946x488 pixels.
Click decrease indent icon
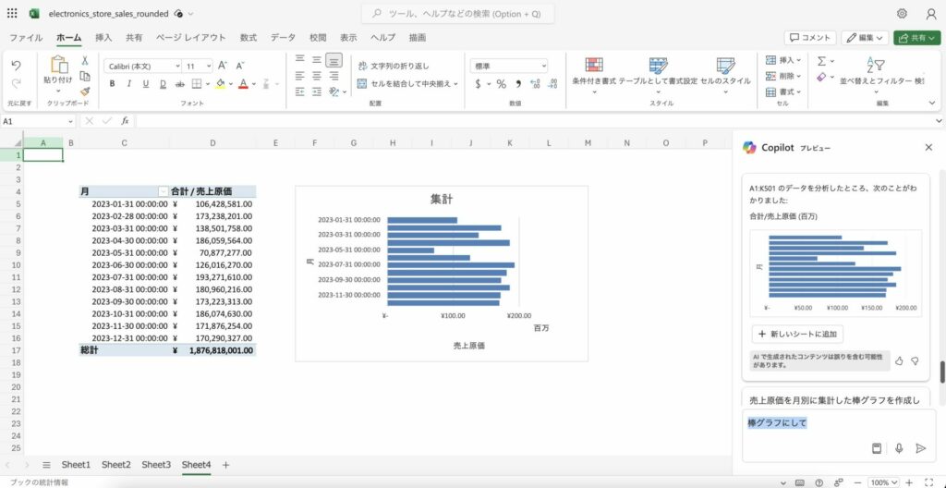tap(300, 91)
